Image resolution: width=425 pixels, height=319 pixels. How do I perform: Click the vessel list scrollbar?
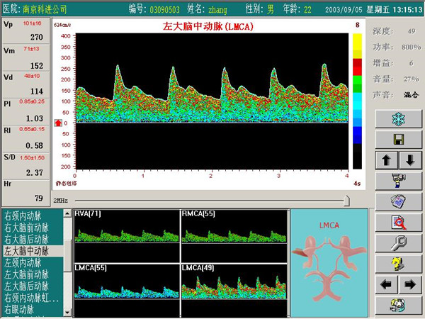[68, 262]
